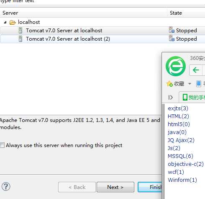
Task: Click the mobile phone icon in favorites bar
Action: 199,84
